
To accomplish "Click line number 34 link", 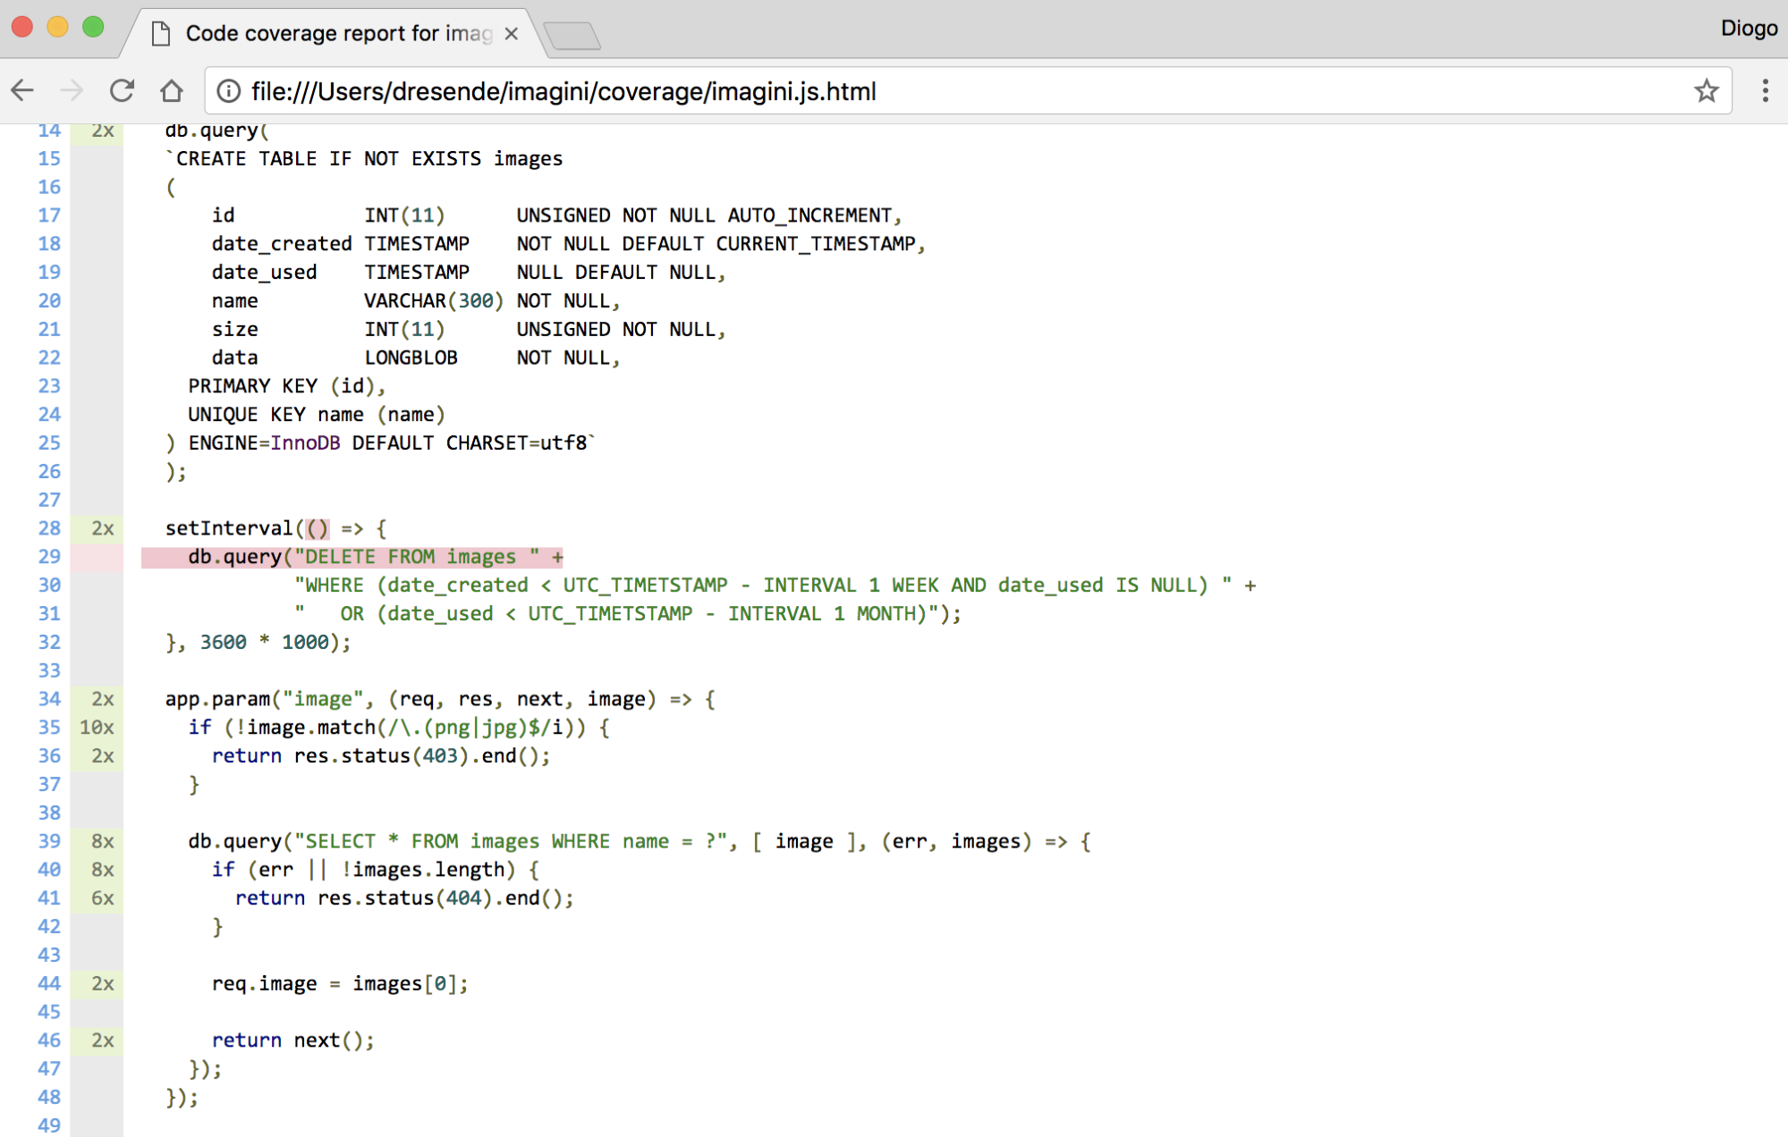I will 49,699.
